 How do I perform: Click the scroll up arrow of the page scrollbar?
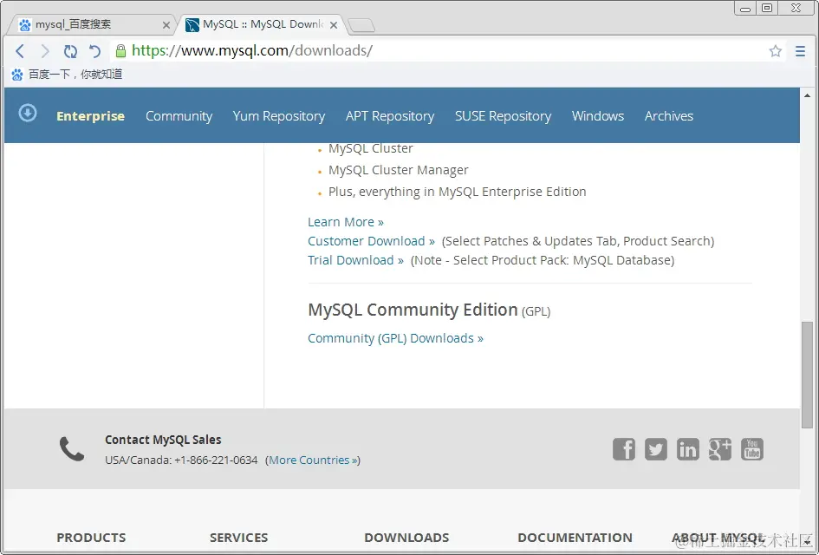[807, 95]
